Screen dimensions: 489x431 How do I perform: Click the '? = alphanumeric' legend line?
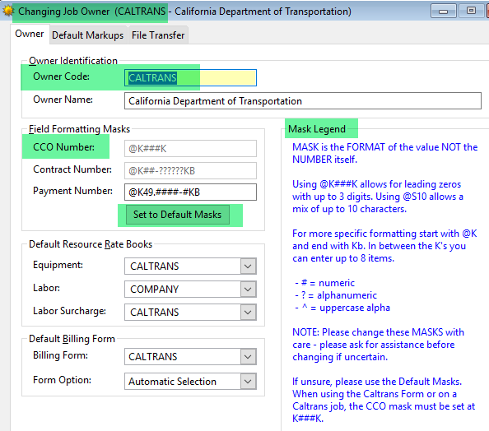(x=336, y=295)
